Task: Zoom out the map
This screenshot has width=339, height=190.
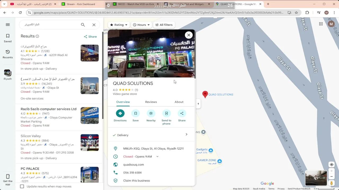Action: 331,177
